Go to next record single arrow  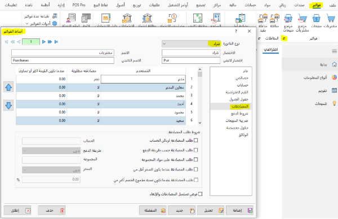point(44,42)
